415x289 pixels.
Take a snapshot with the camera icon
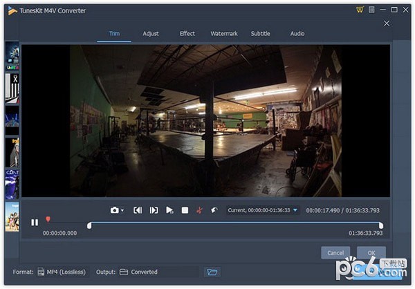[114, 210]
